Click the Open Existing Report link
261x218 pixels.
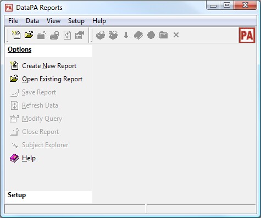[52, 79]
